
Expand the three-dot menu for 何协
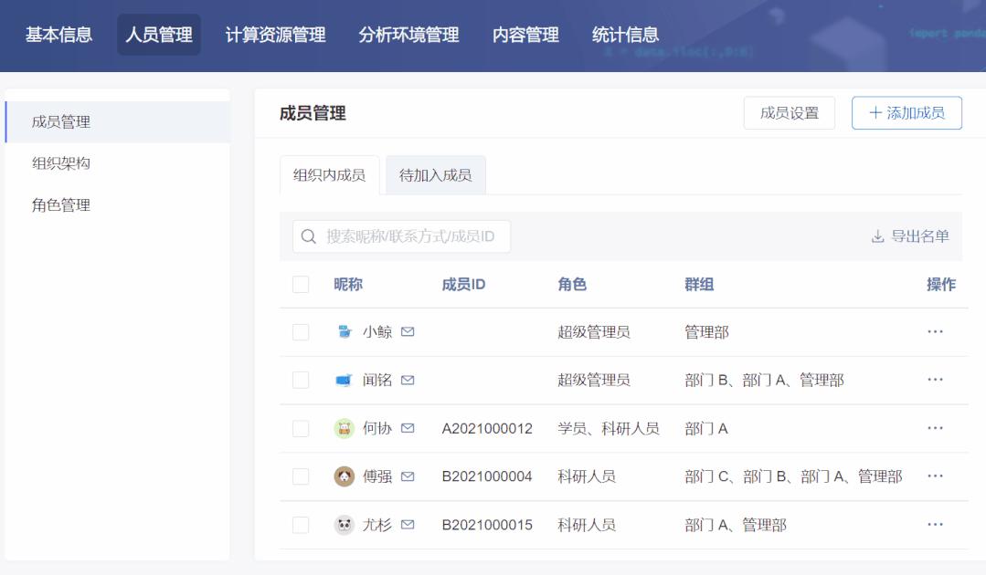click(x=935, y=428)
